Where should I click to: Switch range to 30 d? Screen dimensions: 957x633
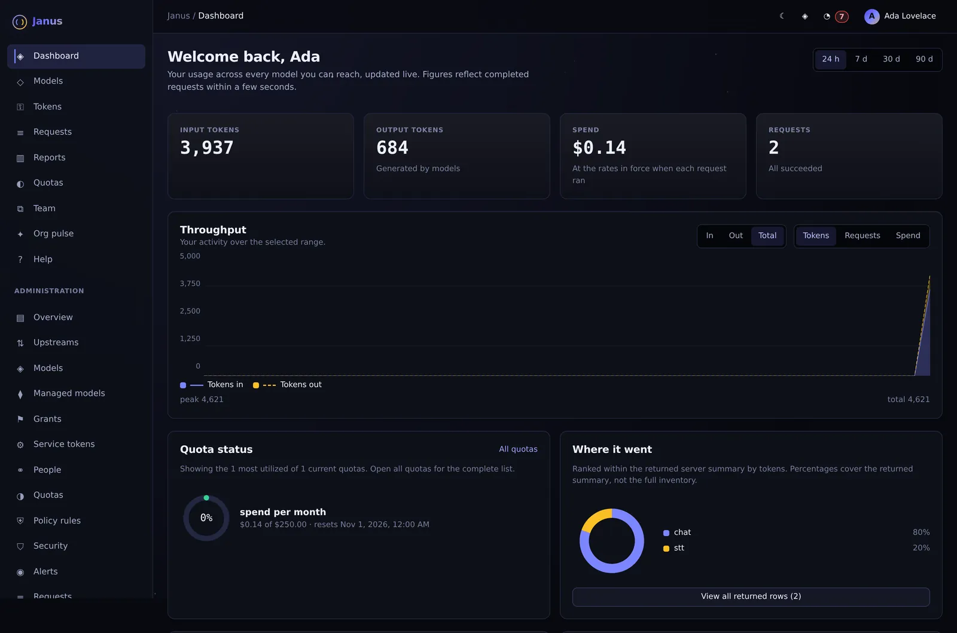pyautogui.click(x=891, y=59)
